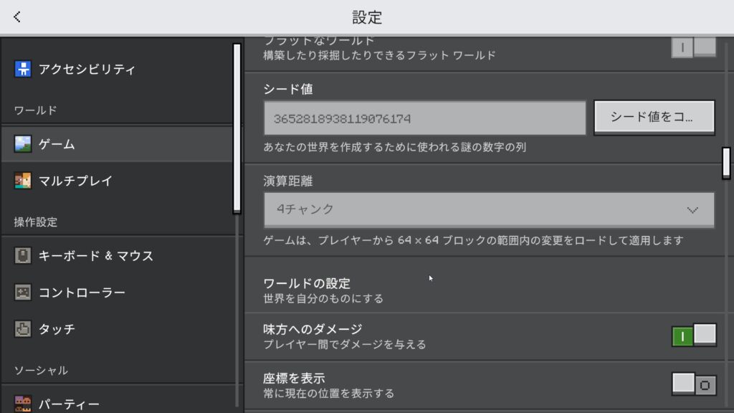Image resolution: width=734 pixels, height=413 pixels.
Task: Click the right settings panel scrollbar thumb
Action: (x=726, y=163)
